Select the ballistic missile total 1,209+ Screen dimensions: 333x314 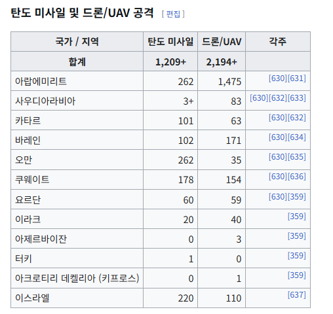(170, 62)
